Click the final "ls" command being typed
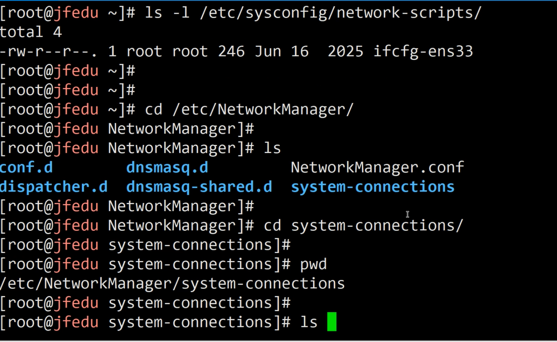Image resolution: width=557 pixels, height=342 pixels. [309, 322]
